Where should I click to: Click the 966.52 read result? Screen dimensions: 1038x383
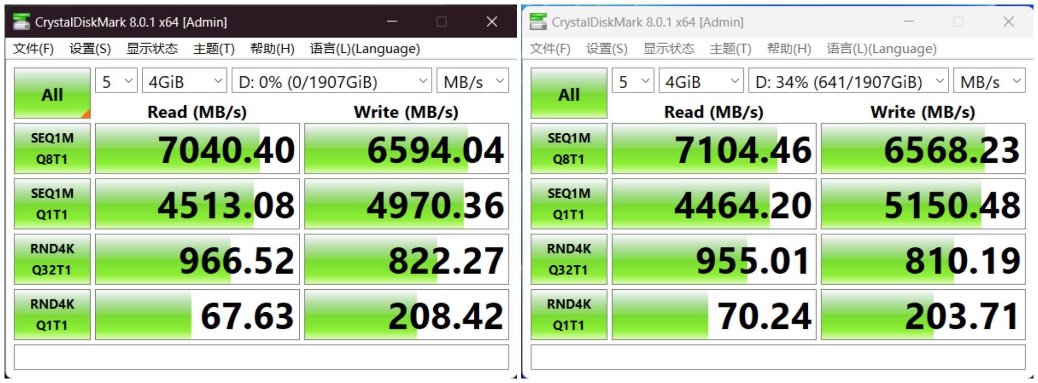click(x=197, y=260)
